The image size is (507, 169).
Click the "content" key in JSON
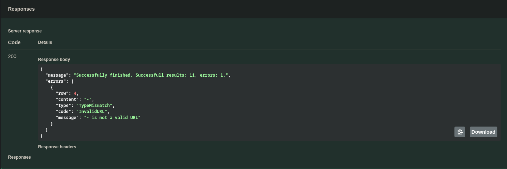(67, 99)
